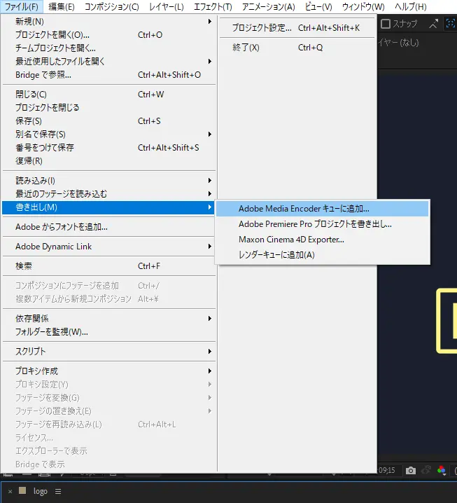Open the レイヤー(L) menu
The width and height of the screenshot is (457, 503).
[167, 6]
